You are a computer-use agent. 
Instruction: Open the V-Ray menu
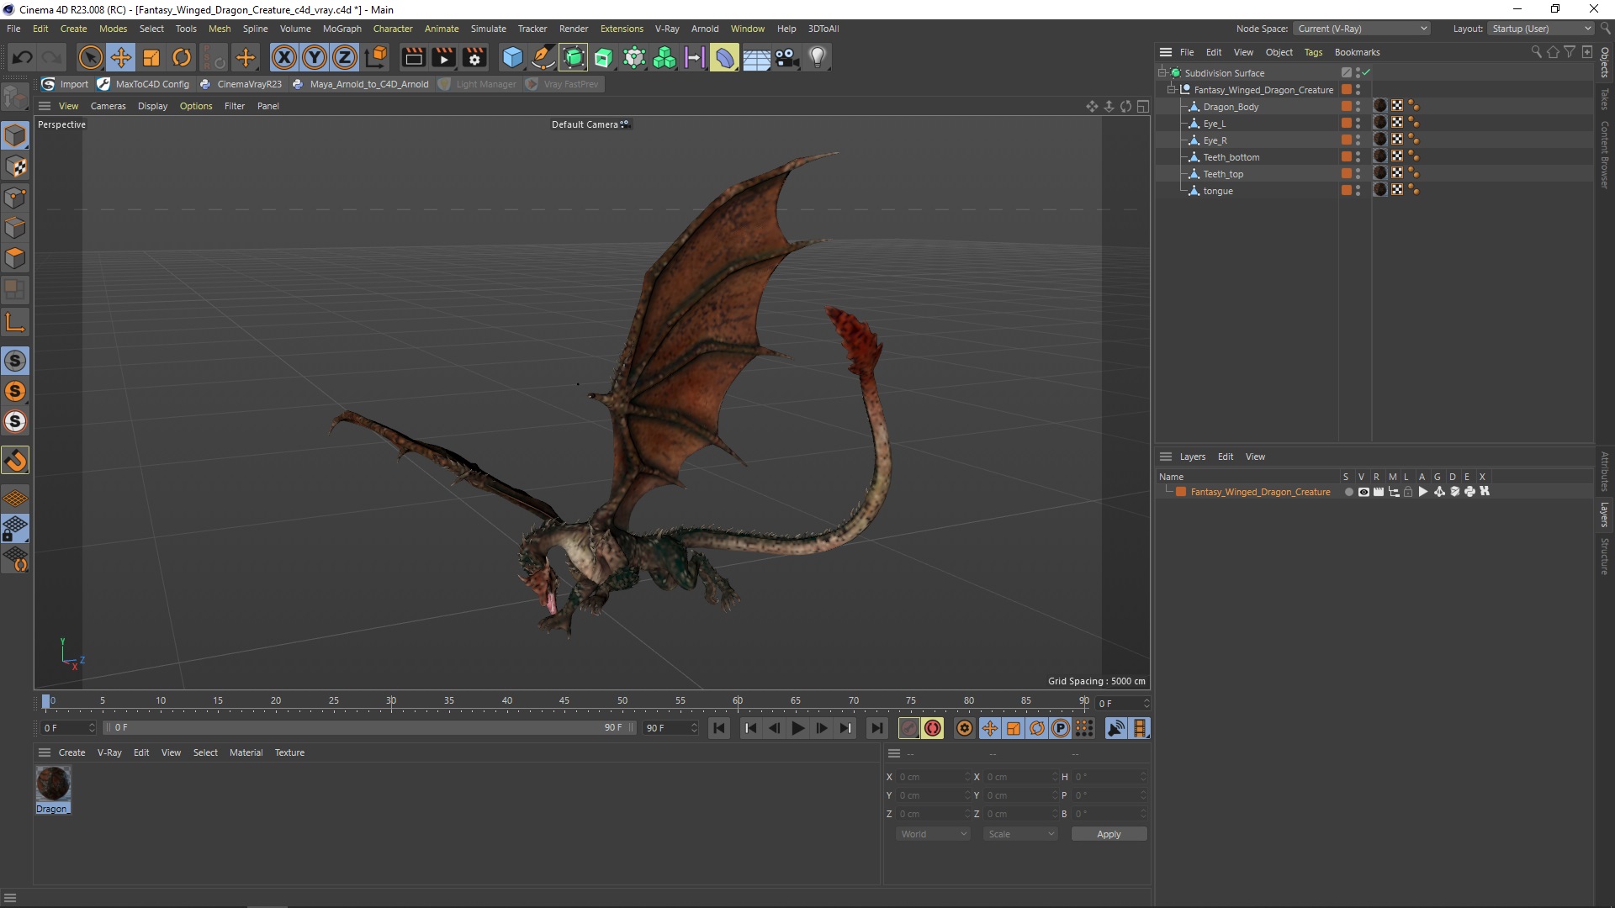(x=667, y=29)
